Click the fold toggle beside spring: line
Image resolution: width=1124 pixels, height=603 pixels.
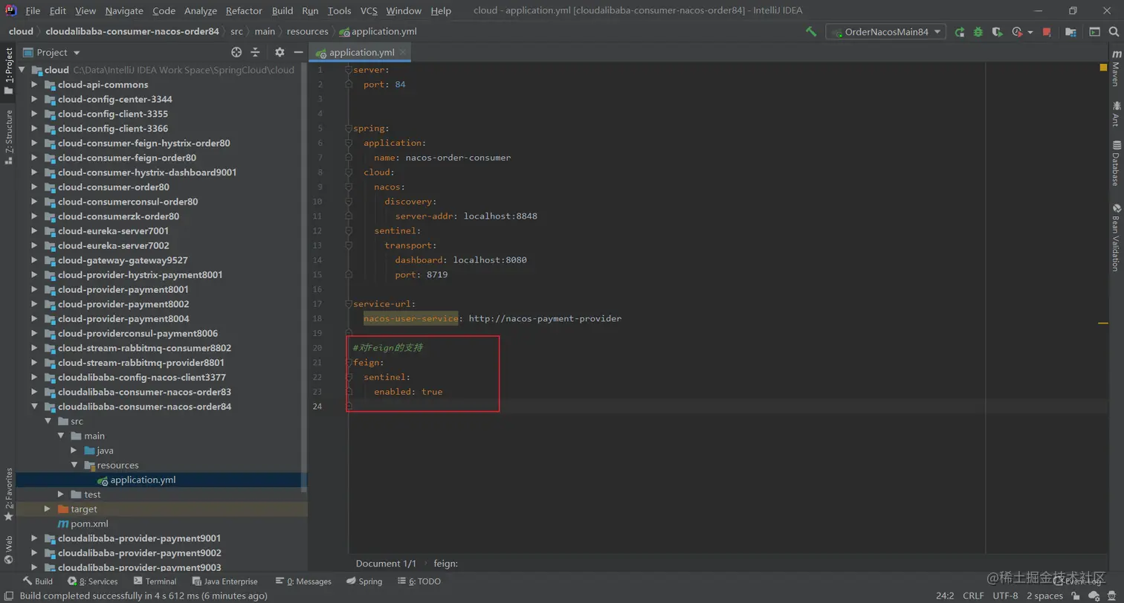(348, 129)
